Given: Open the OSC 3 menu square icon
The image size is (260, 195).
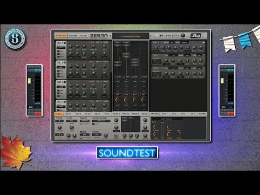Looking at the screenshot, I should coord(65,82).
